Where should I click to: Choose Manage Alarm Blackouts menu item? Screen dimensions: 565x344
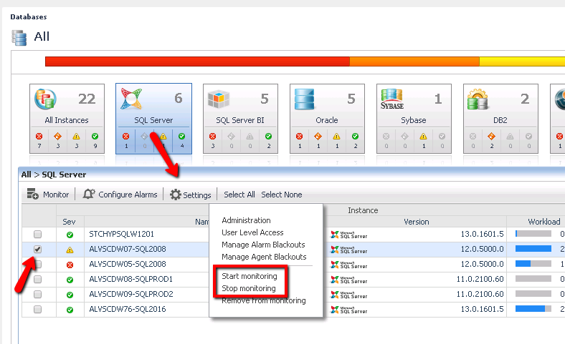pyautogui.click(x=263, y=245)
